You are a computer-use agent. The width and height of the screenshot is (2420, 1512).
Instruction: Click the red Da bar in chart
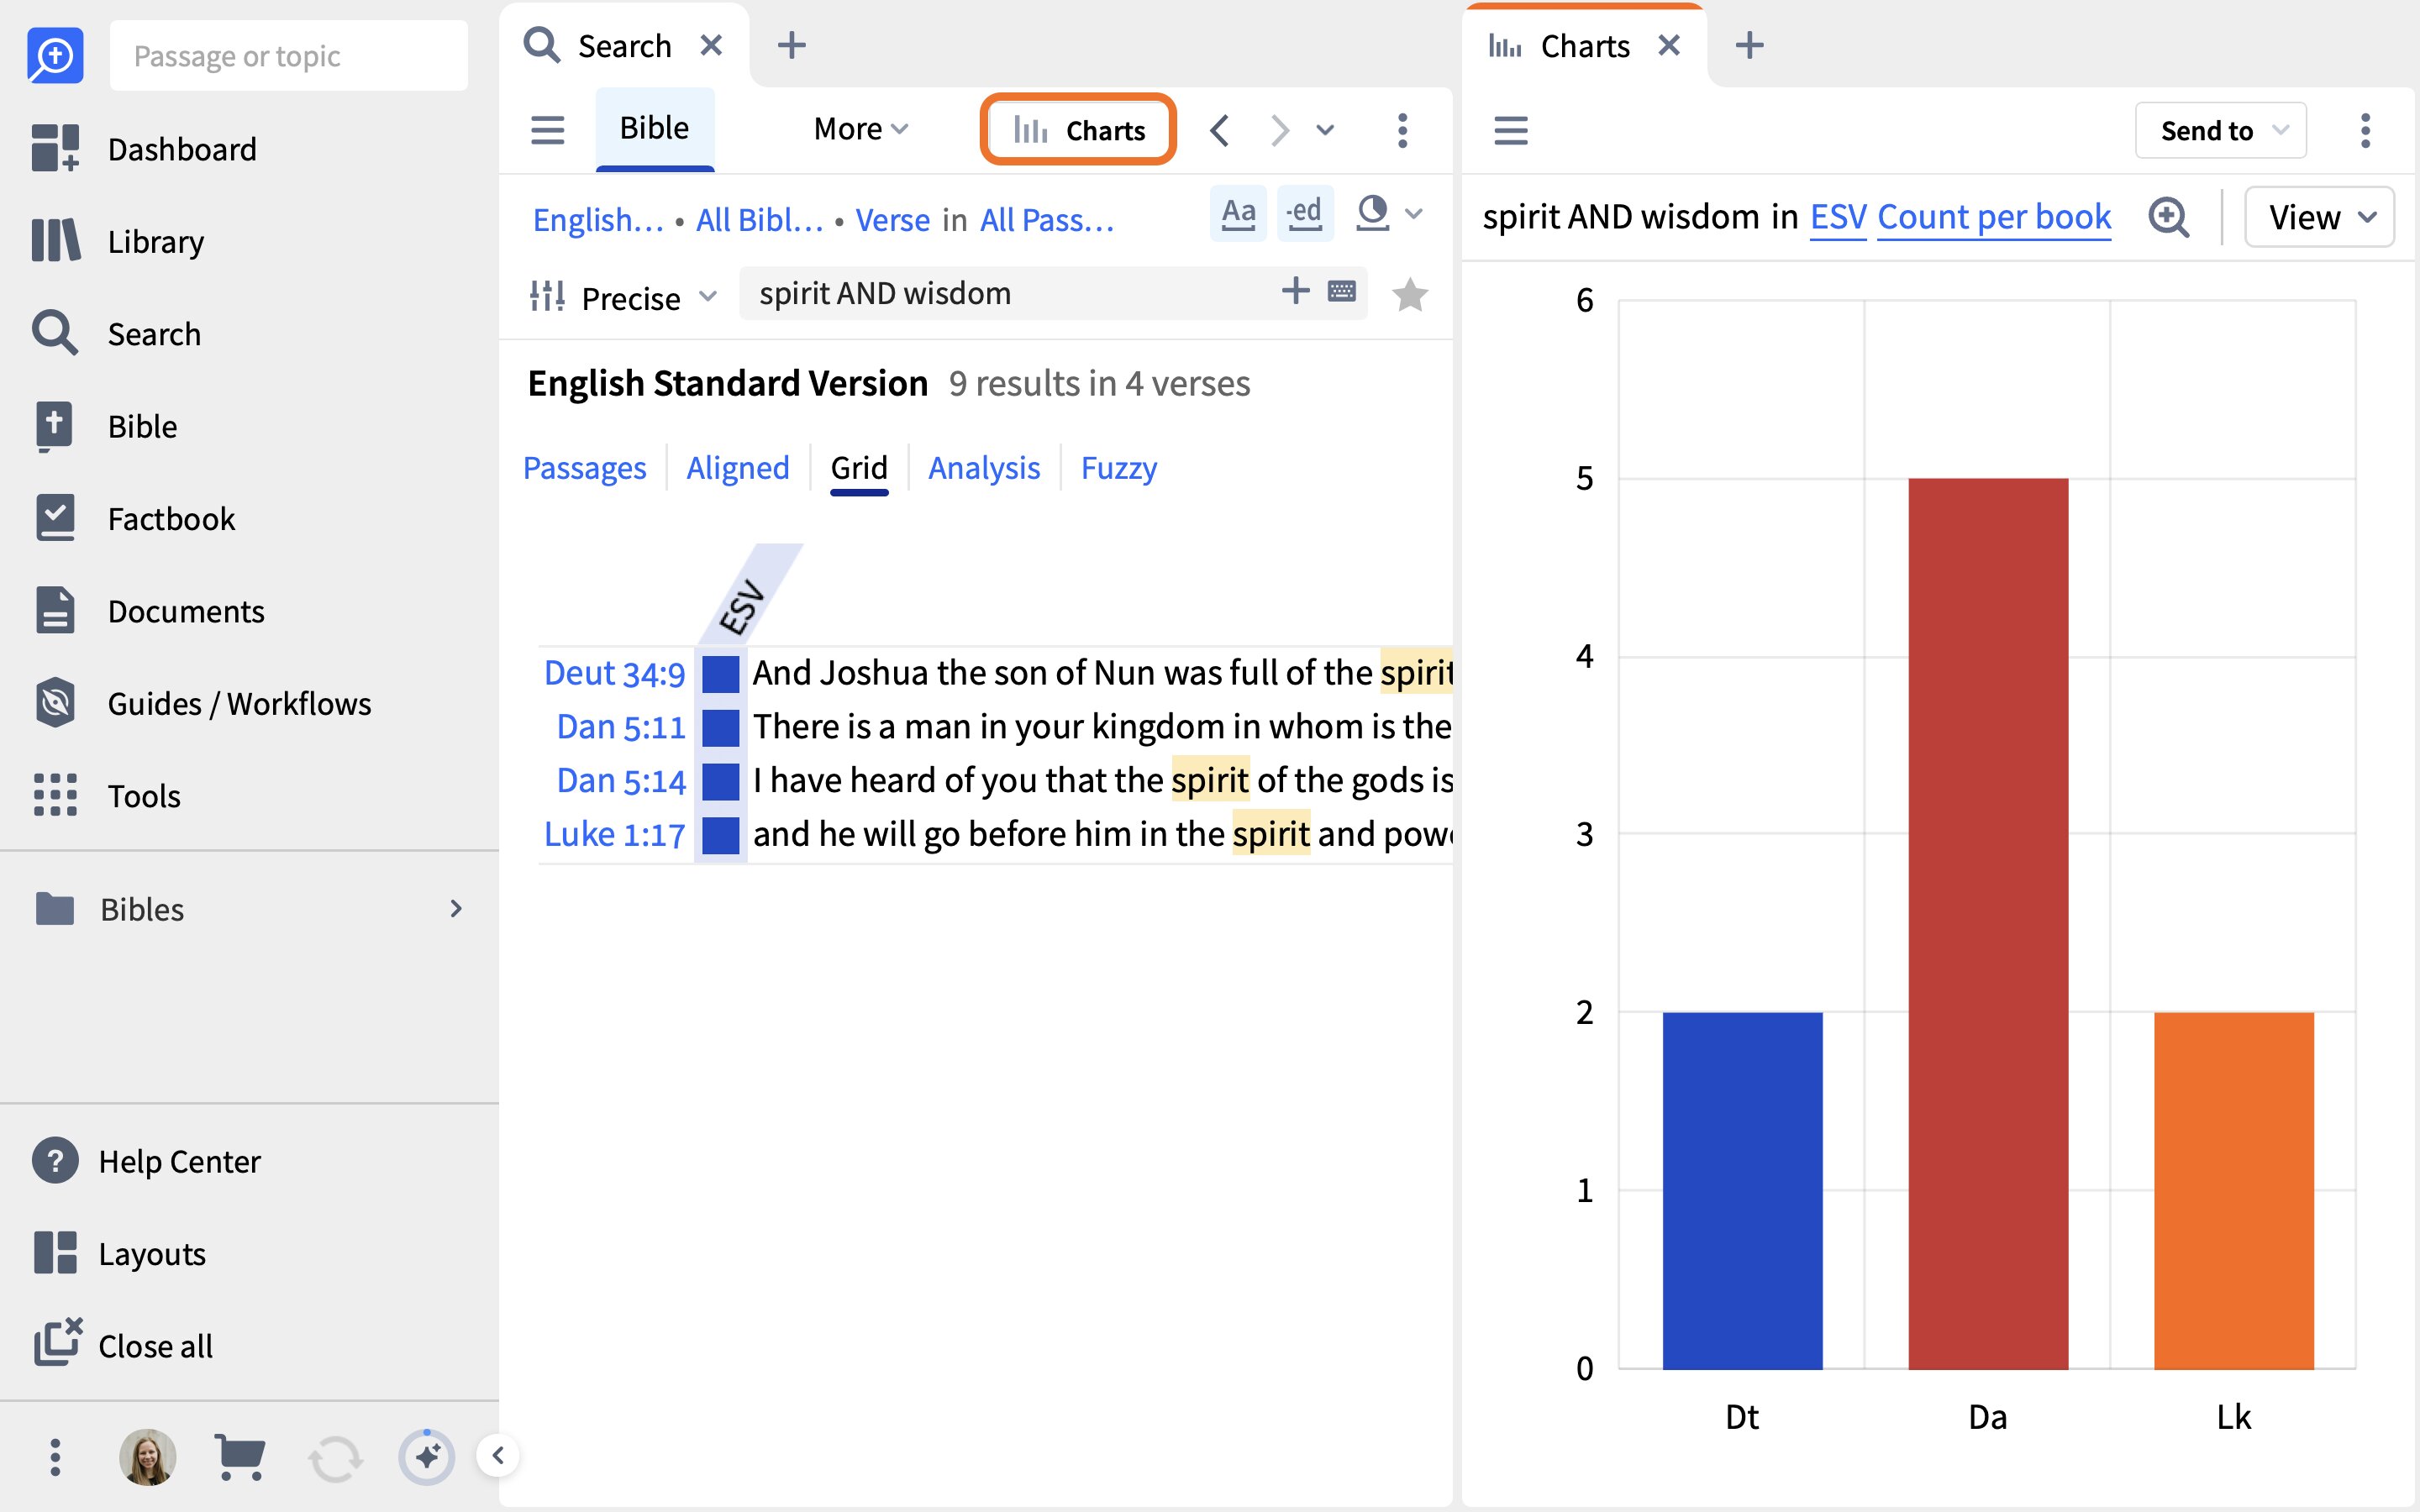(x=1988, y=923)
